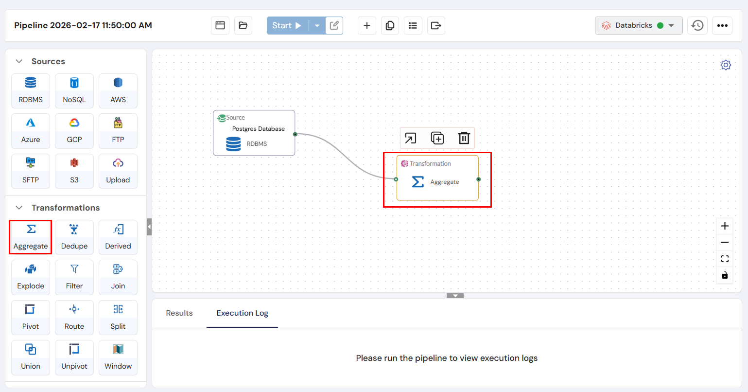This screenshot has width=748, height=392.
Task: Add the Dedupe transformation
Action: coord(74,237)
